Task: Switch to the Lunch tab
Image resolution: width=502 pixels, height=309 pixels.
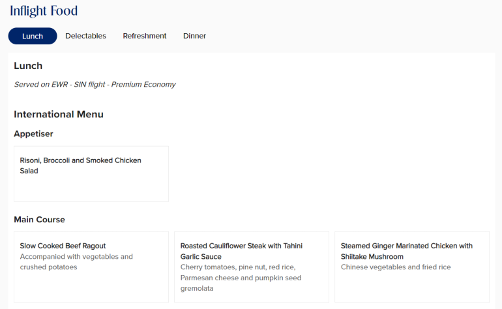Action: click(x=33, y=36)
